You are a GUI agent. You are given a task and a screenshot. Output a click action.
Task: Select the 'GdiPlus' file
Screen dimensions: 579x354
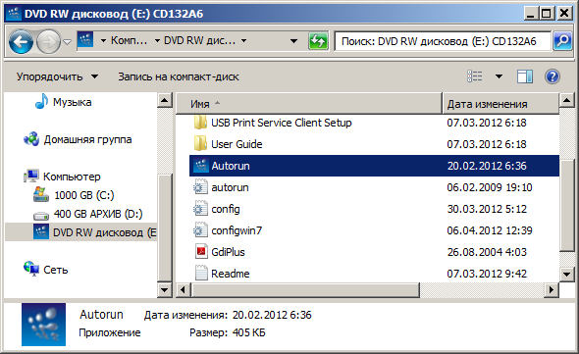[228, 252]
